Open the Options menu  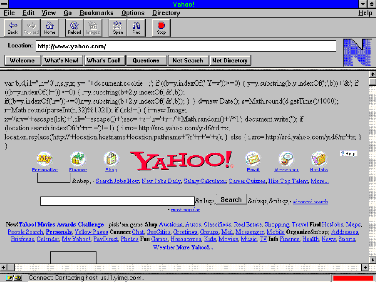133,13
